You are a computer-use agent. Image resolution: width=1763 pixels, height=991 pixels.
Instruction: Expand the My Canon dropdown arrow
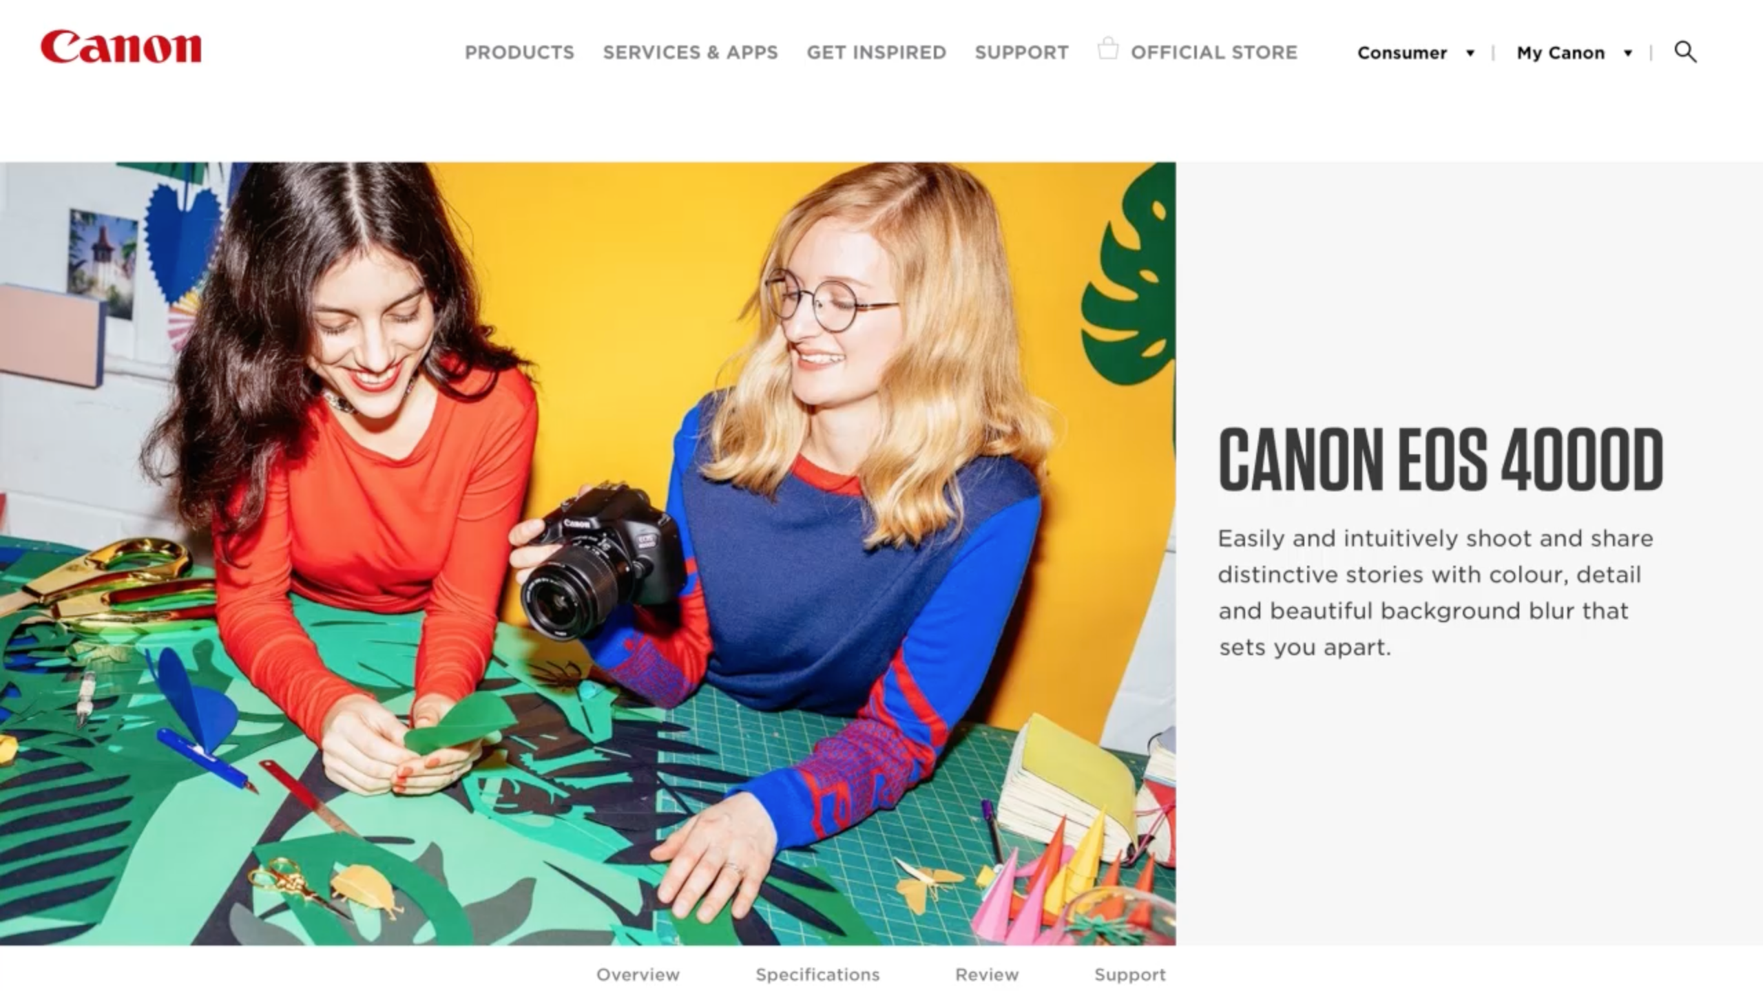tap(1628, 53)
